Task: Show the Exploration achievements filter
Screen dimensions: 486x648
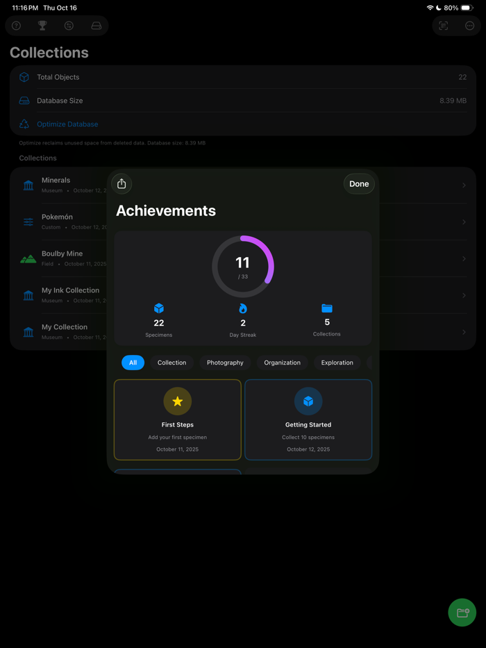Action: tap(337, 363)
